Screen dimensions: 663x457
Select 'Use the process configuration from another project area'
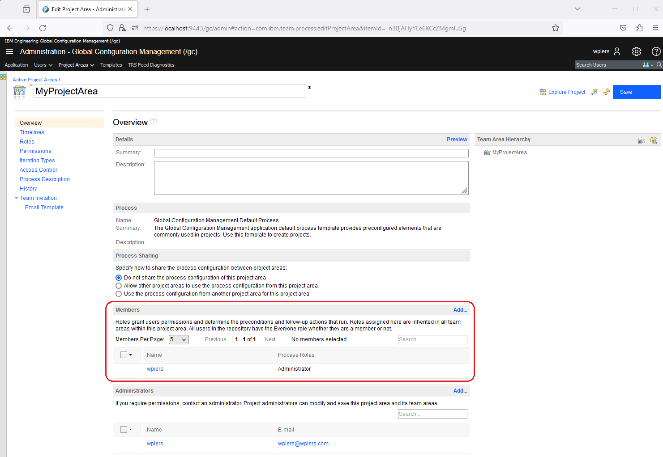119,294
